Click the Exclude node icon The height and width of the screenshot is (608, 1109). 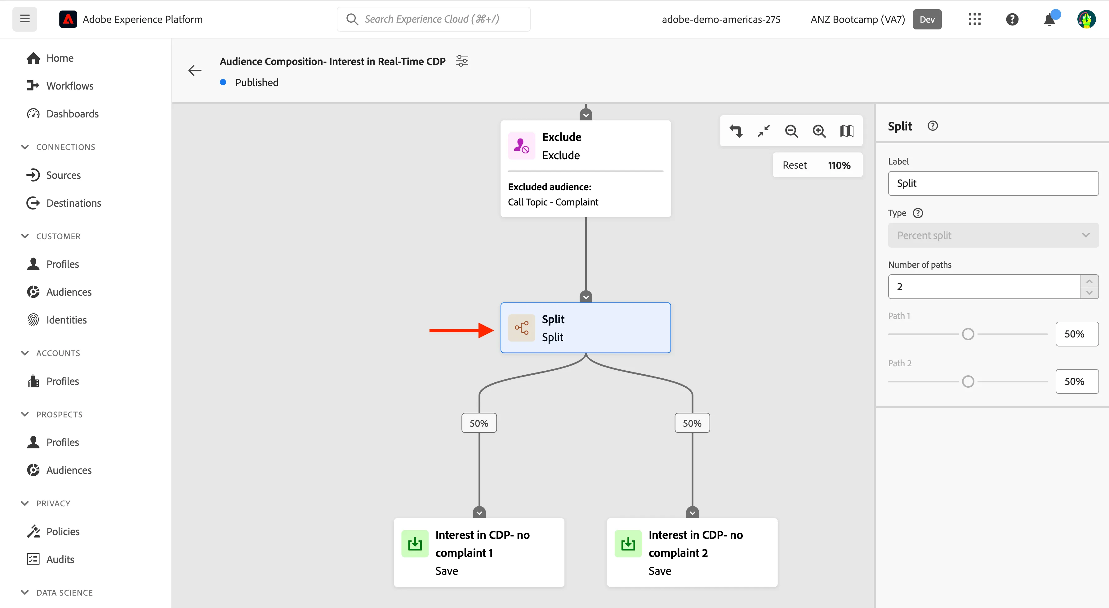pos(521,146)
